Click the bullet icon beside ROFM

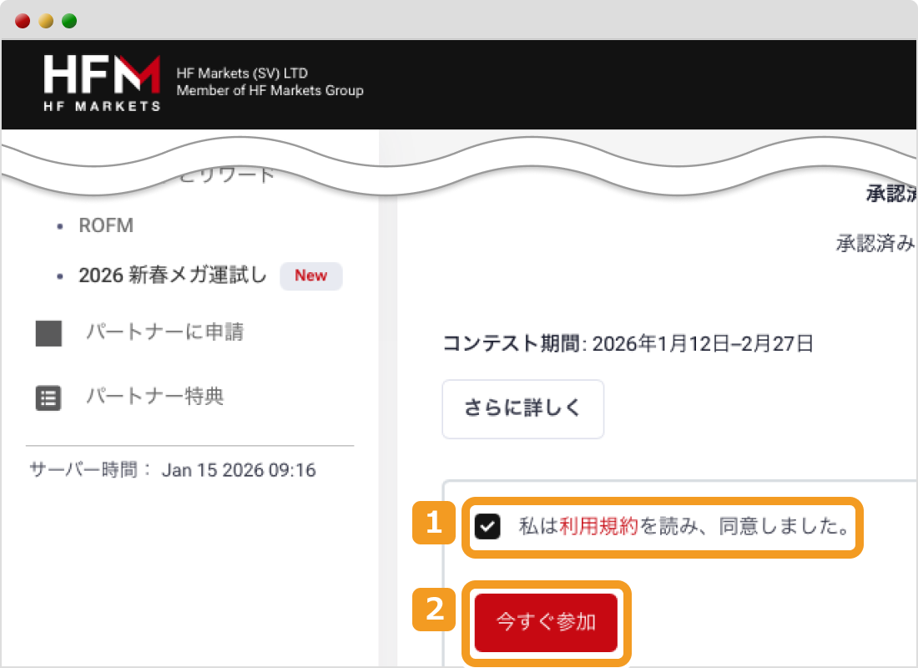(58, 225)
